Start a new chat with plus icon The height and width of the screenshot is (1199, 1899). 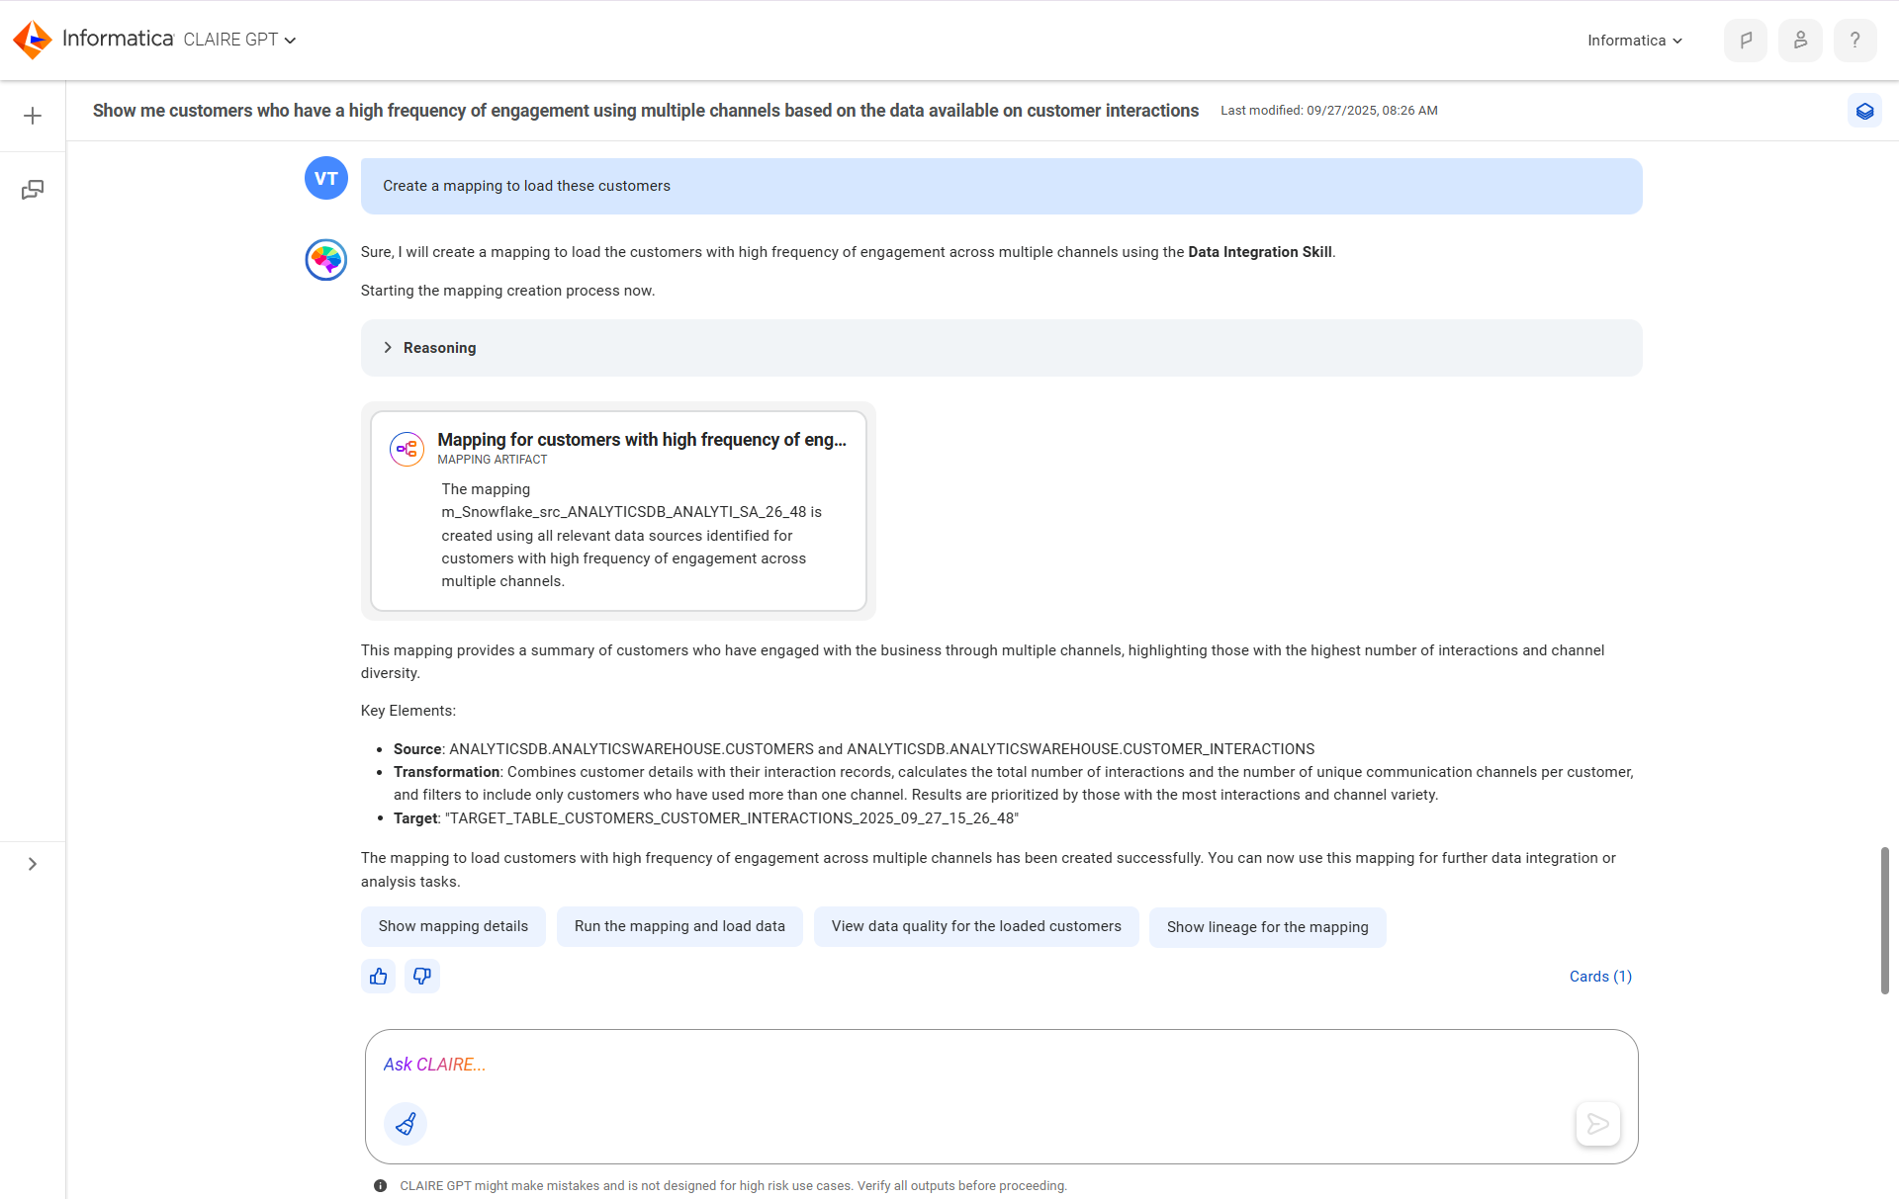[x=33, y=116]
